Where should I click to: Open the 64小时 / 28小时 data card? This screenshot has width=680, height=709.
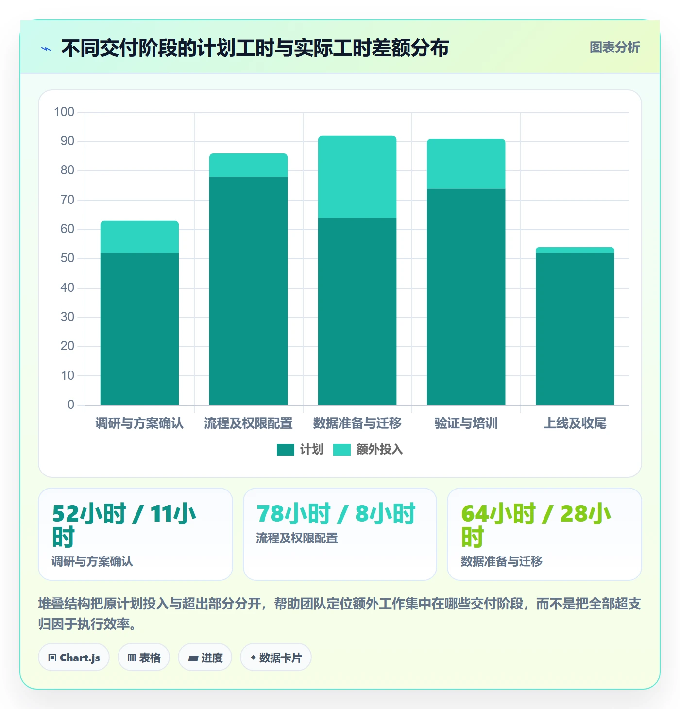point(544,534)
